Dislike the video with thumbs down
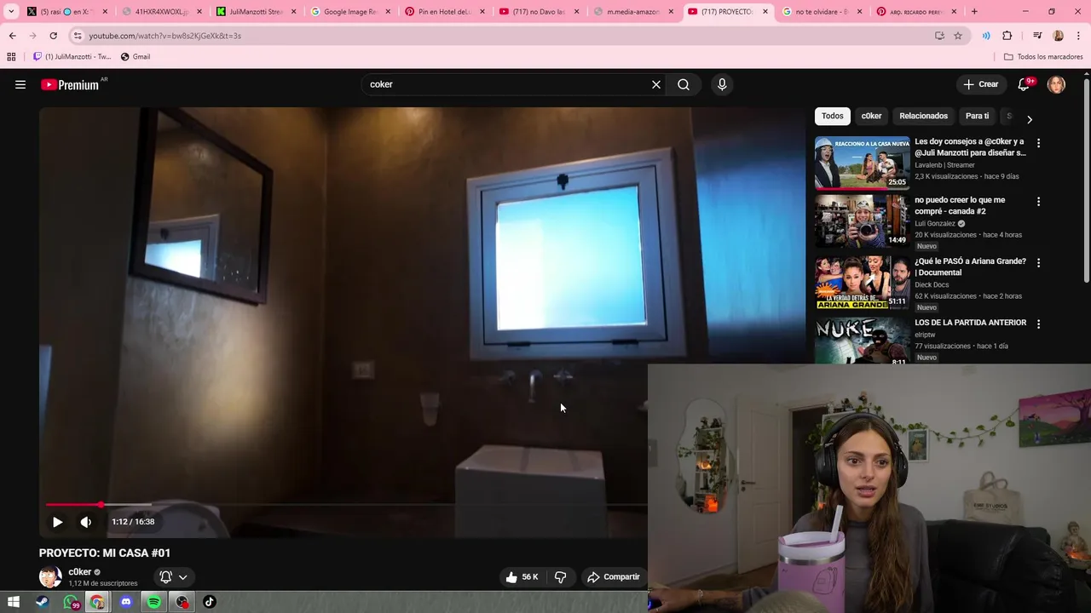Screen dimensions: 1091x613 560,576
